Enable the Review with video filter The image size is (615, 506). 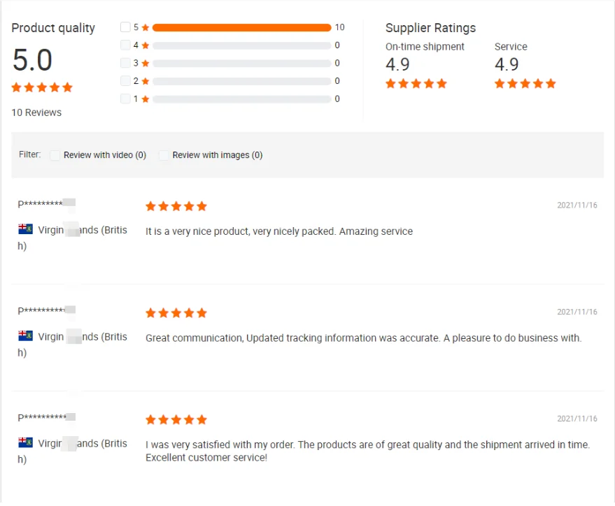click(55, 155)
